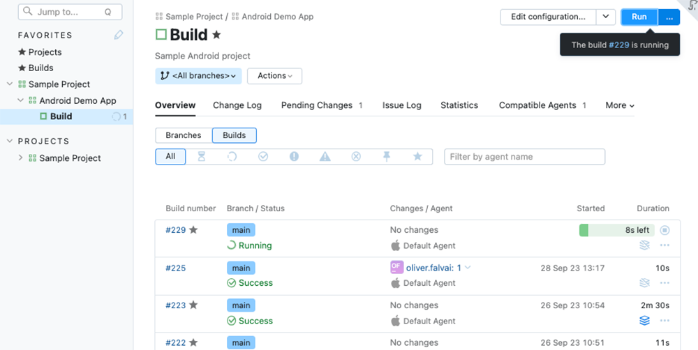Viewport: 698px width, 350px height.
Task: Open the All branches dropdown
Action: pyautogui.click(x=198, y=76)
